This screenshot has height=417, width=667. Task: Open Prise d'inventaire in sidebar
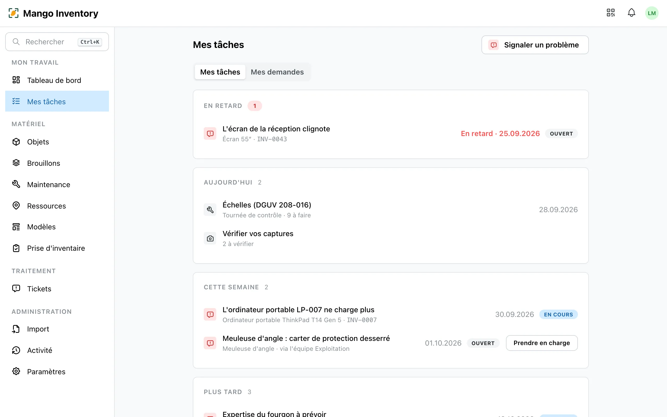(x=57, y=248)
